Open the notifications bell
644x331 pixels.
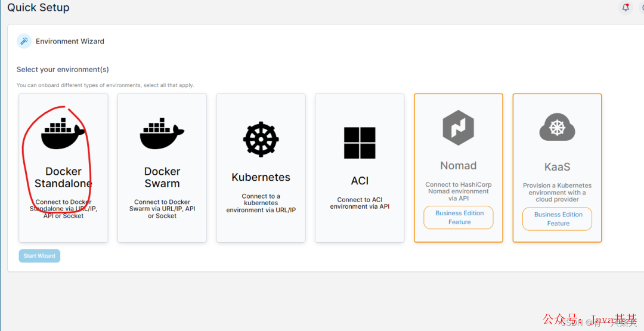(x=626, y=7)
